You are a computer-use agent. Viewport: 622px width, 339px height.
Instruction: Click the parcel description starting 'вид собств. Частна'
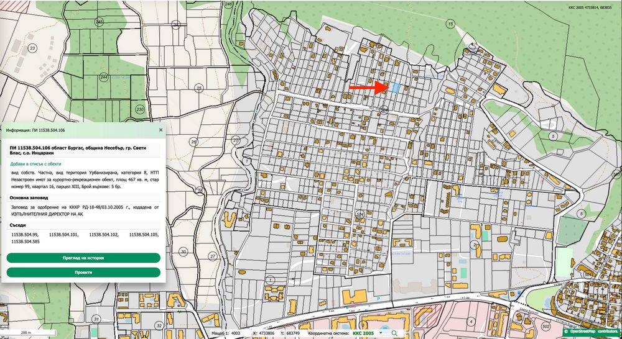pyautogui.click(x=85, y=179)
